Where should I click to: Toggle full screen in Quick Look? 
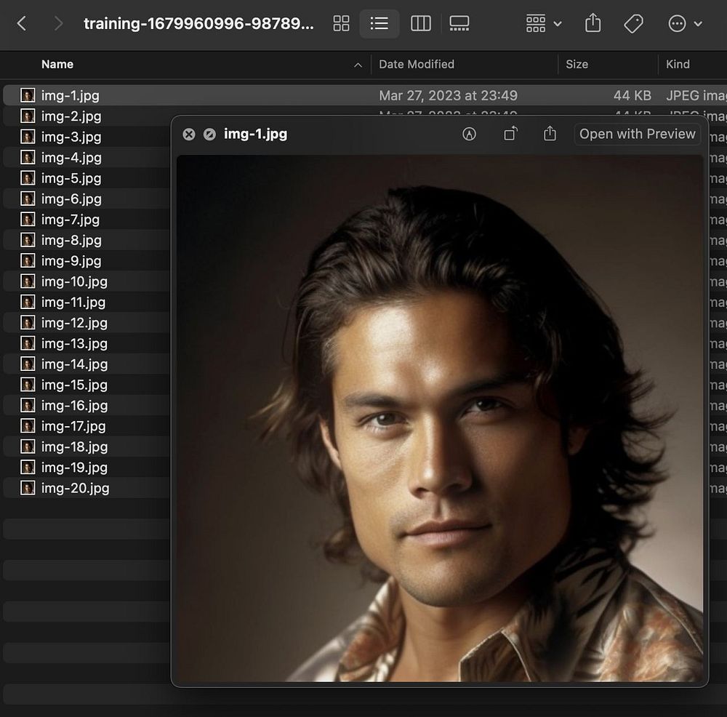[209, 135]
